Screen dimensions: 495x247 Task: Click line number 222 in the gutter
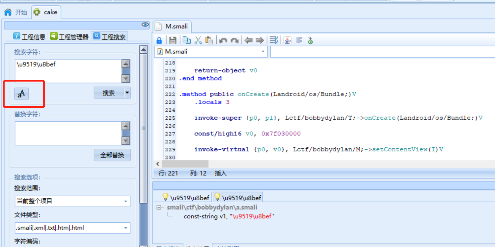pos(170,94)
